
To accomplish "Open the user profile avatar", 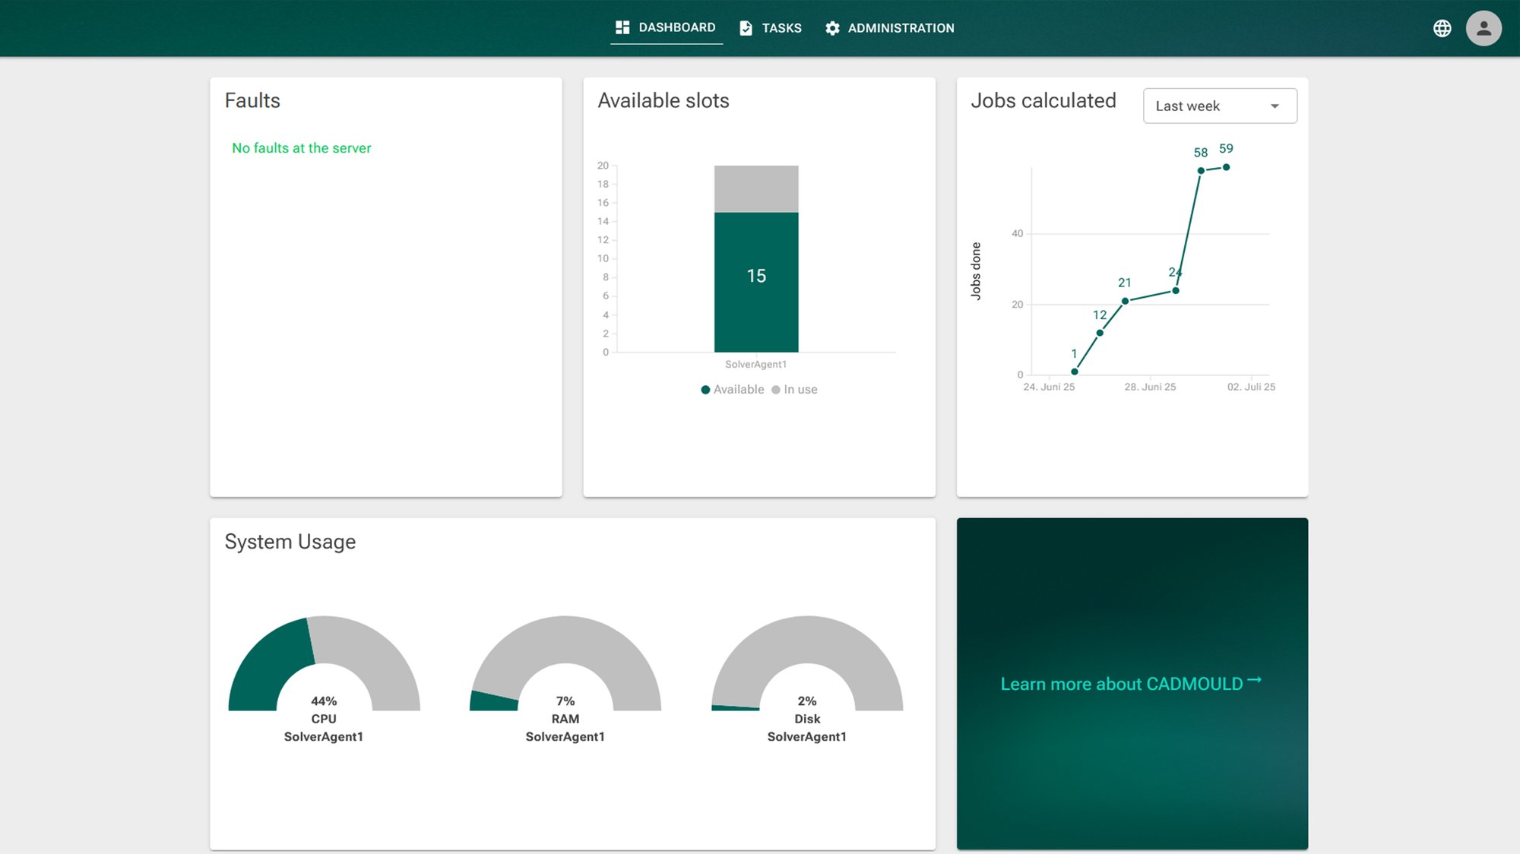I will click(1483, 28).
